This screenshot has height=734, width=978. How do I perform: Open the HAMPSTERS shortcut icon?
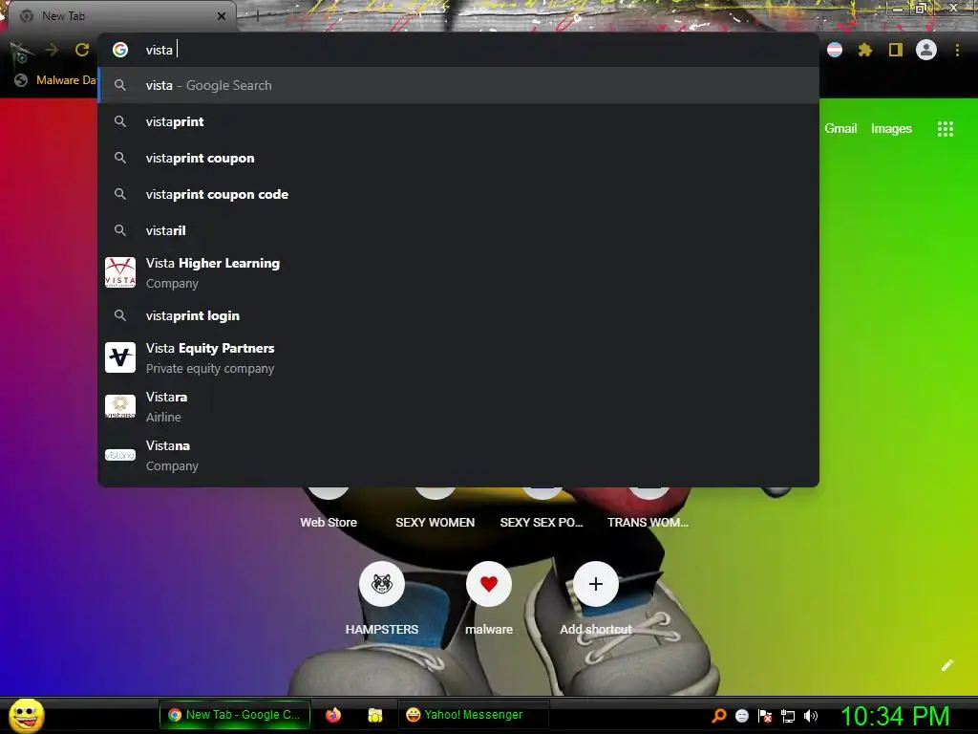[382, 584]
